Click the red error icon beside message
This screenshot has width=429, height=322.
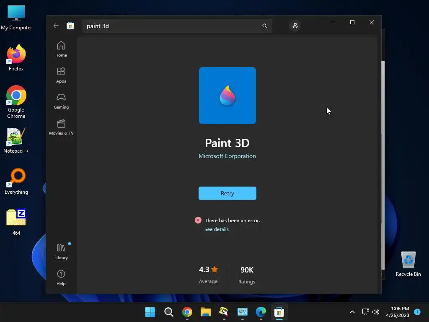pyautogui.click(x=198, y=220)
